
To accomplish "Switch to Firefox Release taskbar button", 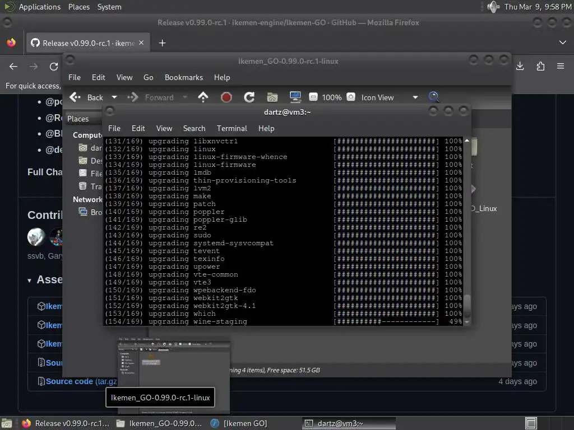I will pos(66,423).
